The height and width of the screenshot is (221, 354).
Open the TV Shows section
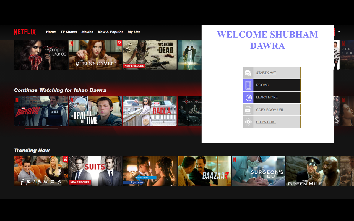pyautogui.click(x=68, y=32)
